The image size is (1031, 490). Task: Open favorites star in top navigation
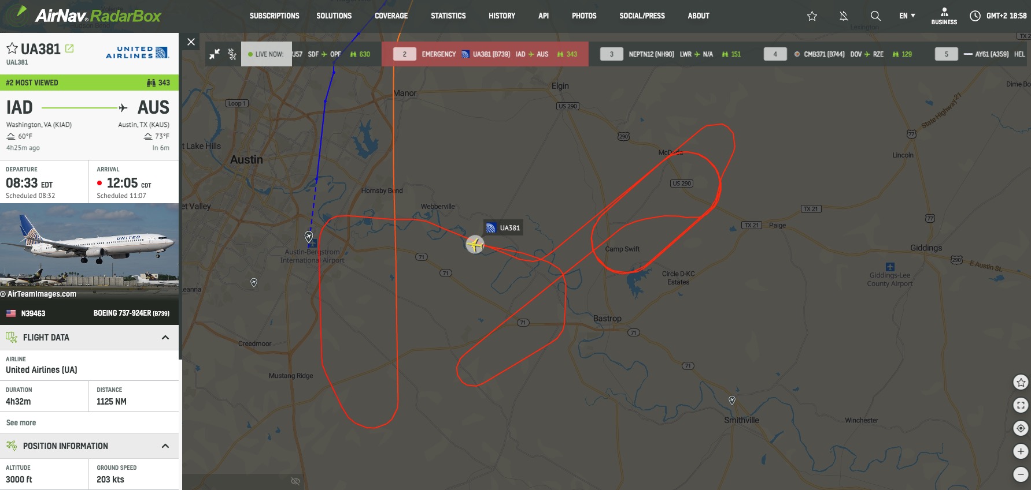coord(812,16)
